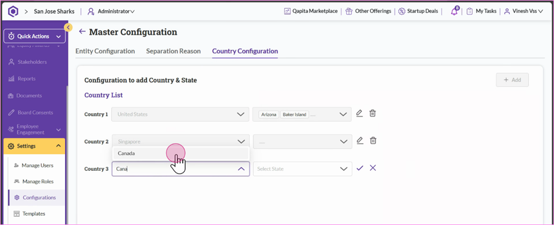Viewport: 554px width, 225px height.
Task: Confirm Country 3 with the checkmark
Action: click(360, 168)
